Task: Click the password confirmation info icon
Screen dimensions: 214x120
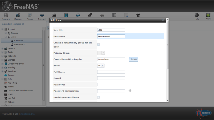Action: (x=130, y=90)
